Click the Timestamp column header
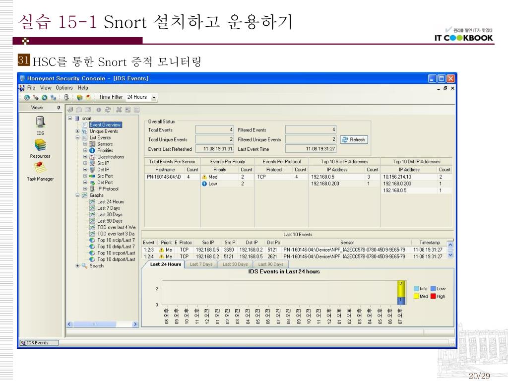The height and width of the screenshot is (381, 508). tap(429, 243)
